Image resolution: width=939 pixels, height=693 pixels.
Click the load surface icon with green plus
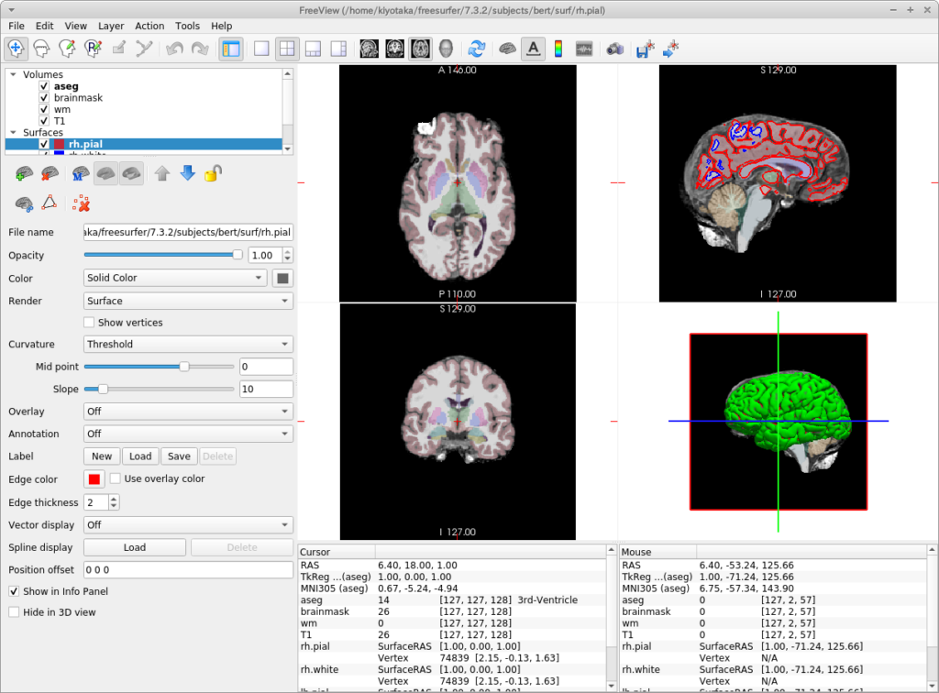click(26, 173)
